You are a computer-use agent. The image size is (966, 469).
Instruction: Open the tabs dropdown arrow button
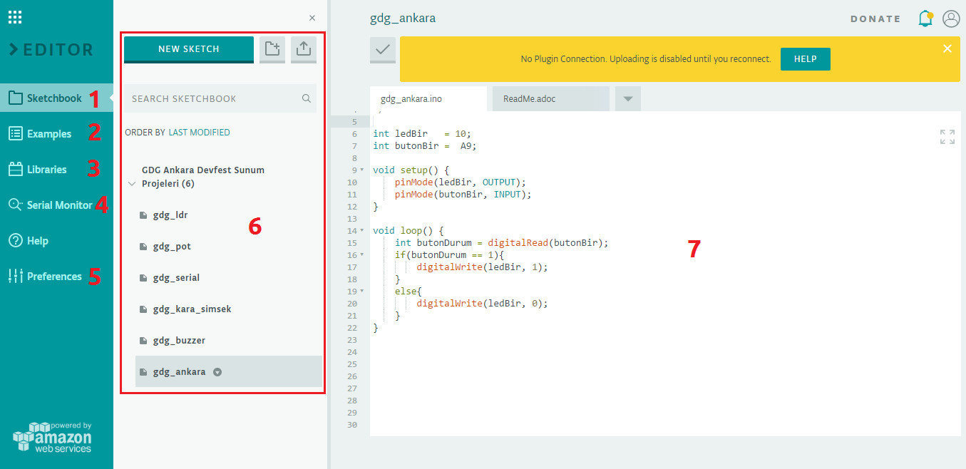click(628, 99)
